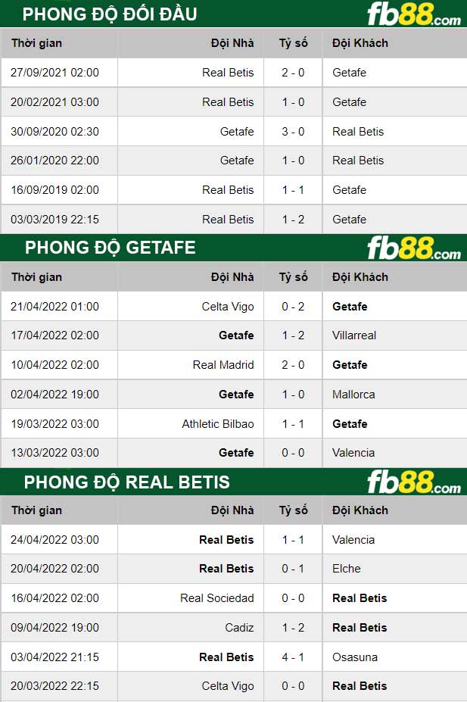This screenshot has width=467, height=702.
Task: Click the Tỷ số column header in the Getafe table
Action: coord(293,277)
